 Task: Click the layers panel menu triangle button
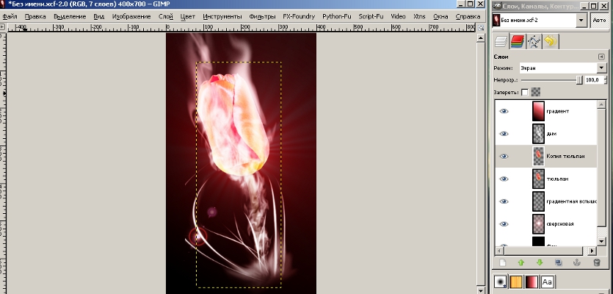pos(601,57)
